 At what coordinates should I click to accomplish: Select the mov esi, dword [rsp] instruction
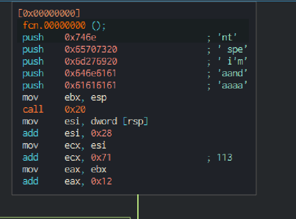(85, 121)
